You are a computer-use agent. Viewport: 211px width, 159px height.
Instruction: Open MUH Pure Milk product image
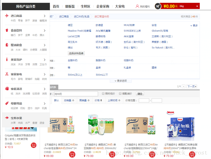click(x=181, y=126)
